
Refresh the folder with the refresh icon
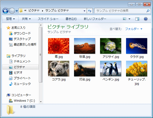(x=90, y=11)
